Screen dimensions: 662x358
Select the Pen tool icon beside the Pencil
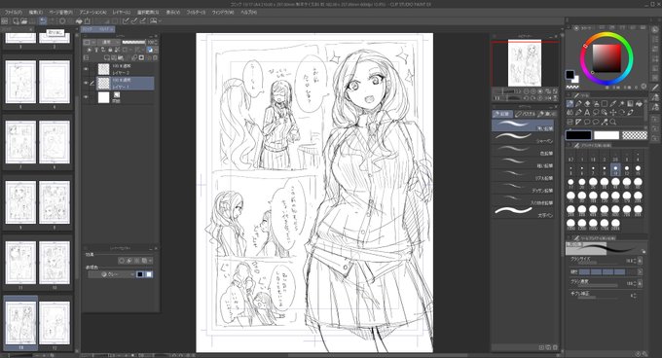(578, 103)
